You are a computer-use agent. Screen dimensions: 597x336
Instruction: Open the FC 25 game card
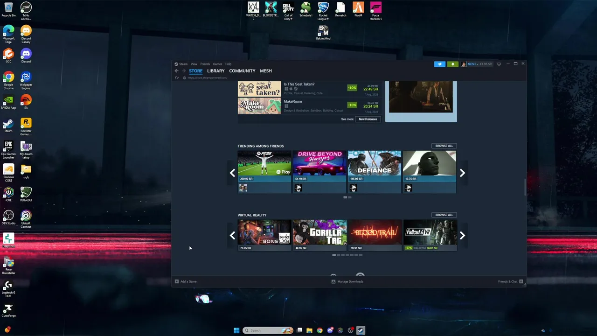(264, 172)
